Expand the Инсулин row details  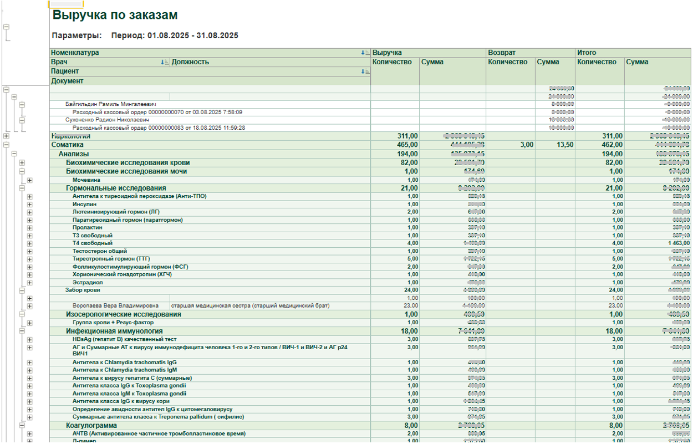tap(30, 205)
